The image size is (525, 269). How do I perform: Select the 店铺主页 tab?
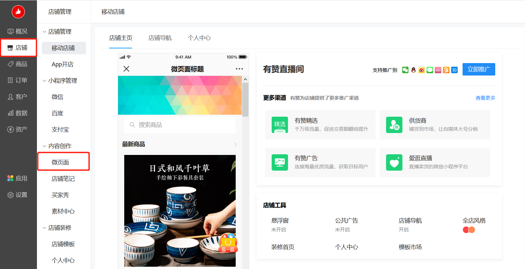coord(121,38)
